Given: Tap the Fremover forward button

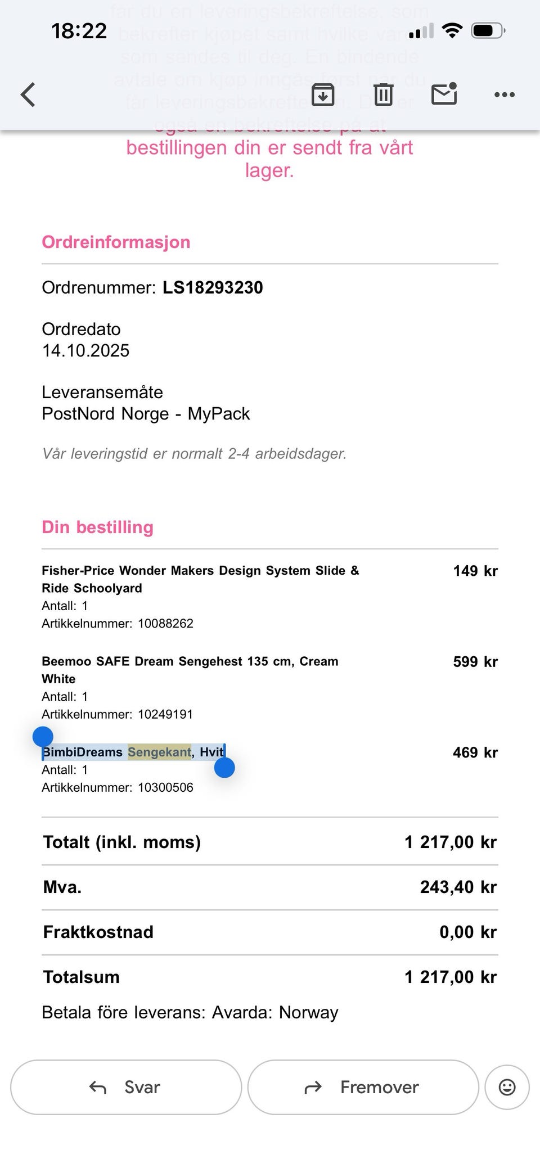Looking at the screenshot, I should pyautogui.click(x=363, y=1087).
